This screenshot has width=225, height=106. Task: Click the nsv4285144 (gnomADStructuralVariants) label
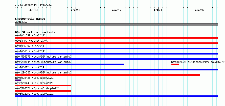point(43,62)
